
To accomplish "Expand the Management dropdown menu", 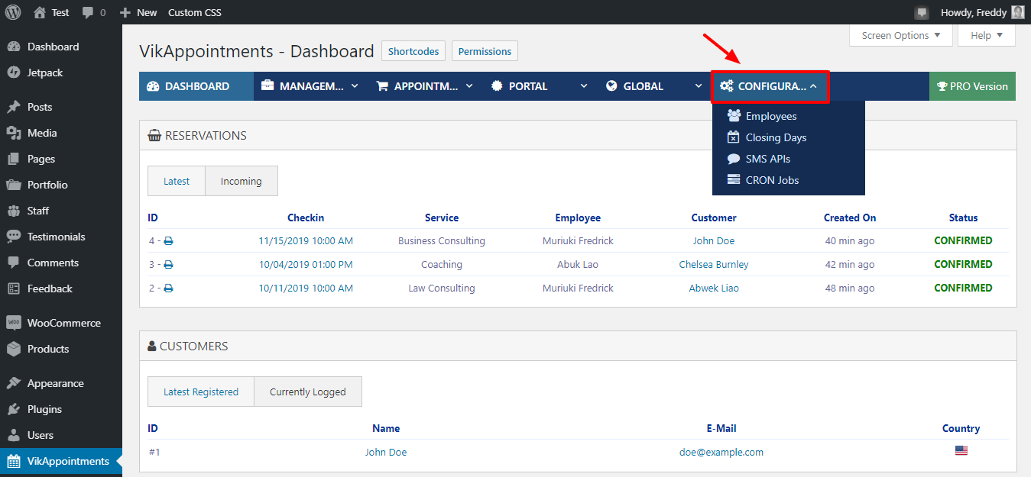I will (x=310, y=86).
